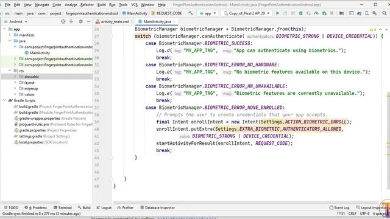Click the Run with Coverage icon
The image size is (390, 219).
[308, 13]
